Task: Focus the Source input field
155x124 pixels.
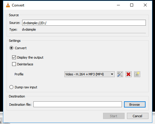Action: click(84, 23)
